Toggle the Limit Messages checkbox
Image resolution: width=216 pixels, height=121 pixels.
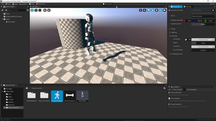click(x=184, y=90)
